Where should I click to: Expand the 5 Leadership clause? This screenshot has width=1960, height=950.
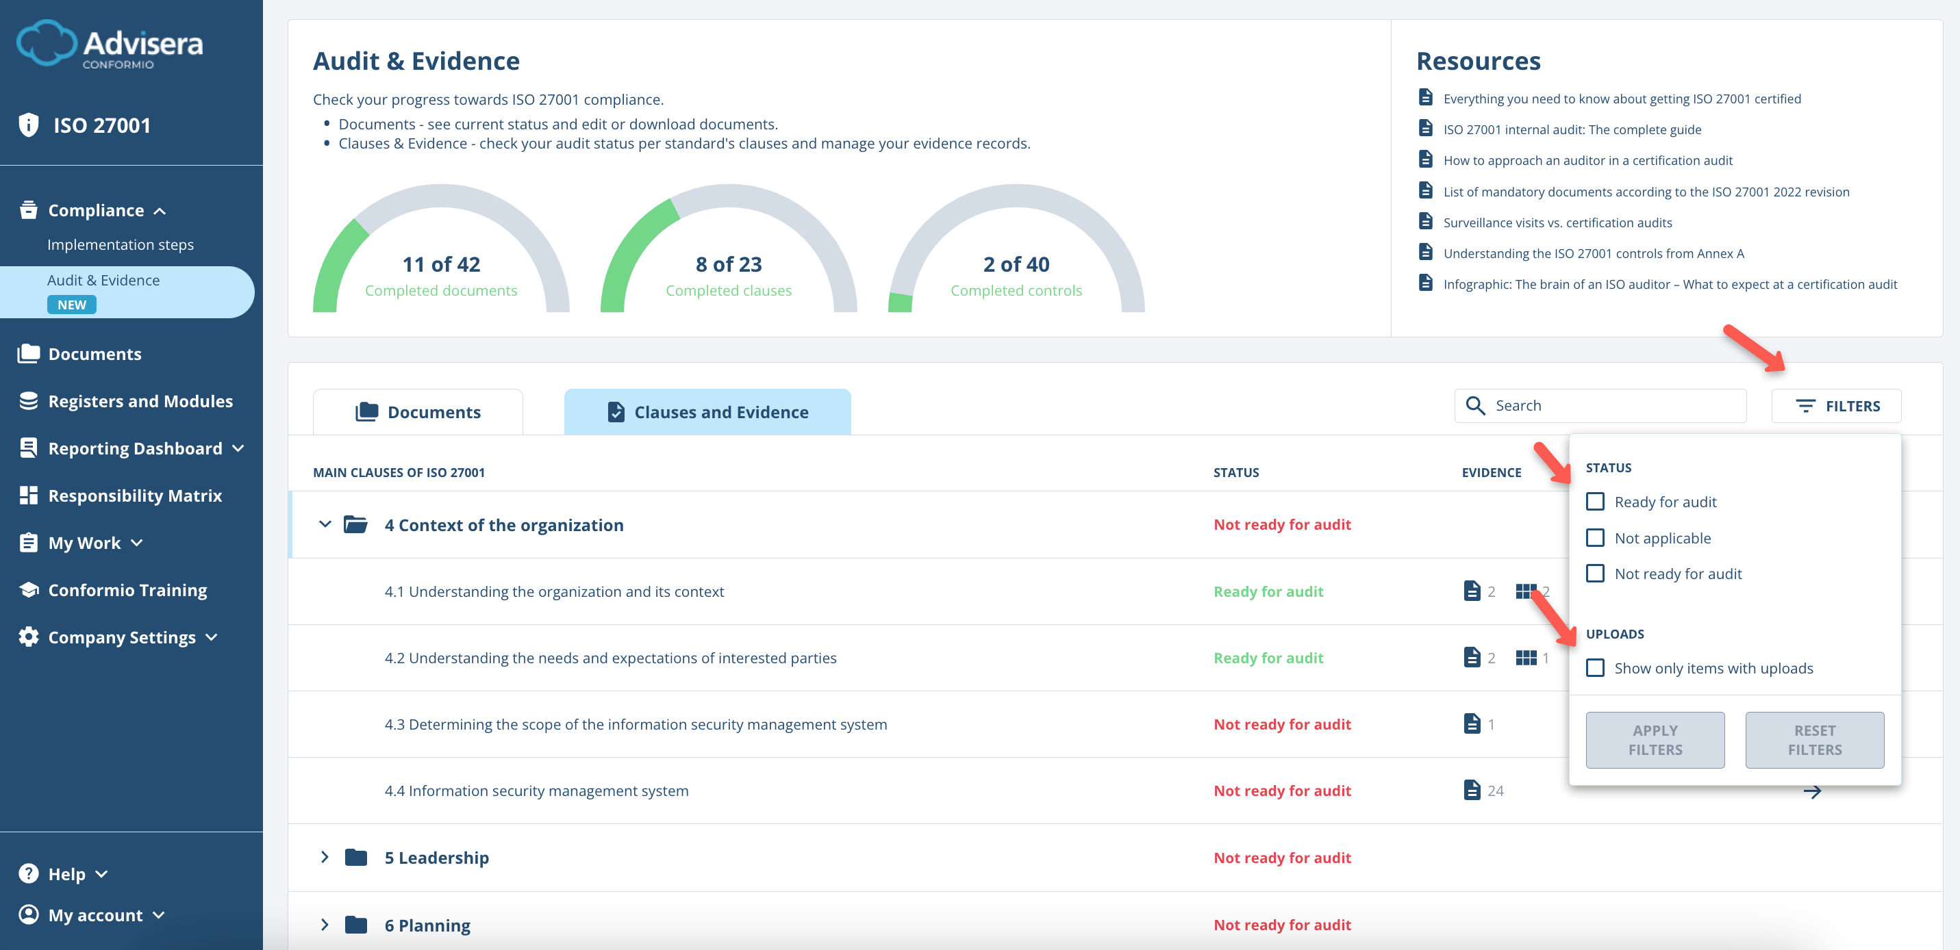coord(325,857)
